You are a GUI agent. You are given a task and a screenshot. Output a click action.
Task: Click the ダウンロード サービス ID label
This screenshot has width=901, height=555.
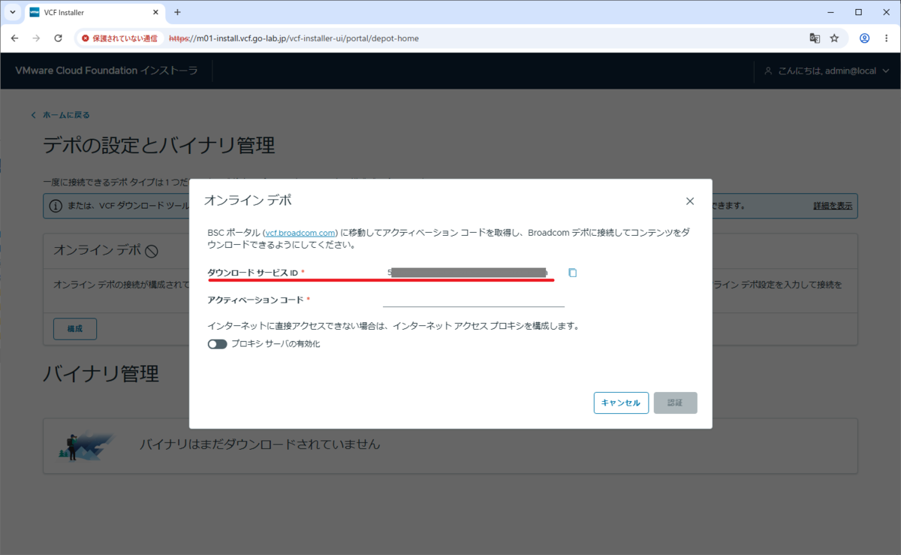click(x=253, y=273)
